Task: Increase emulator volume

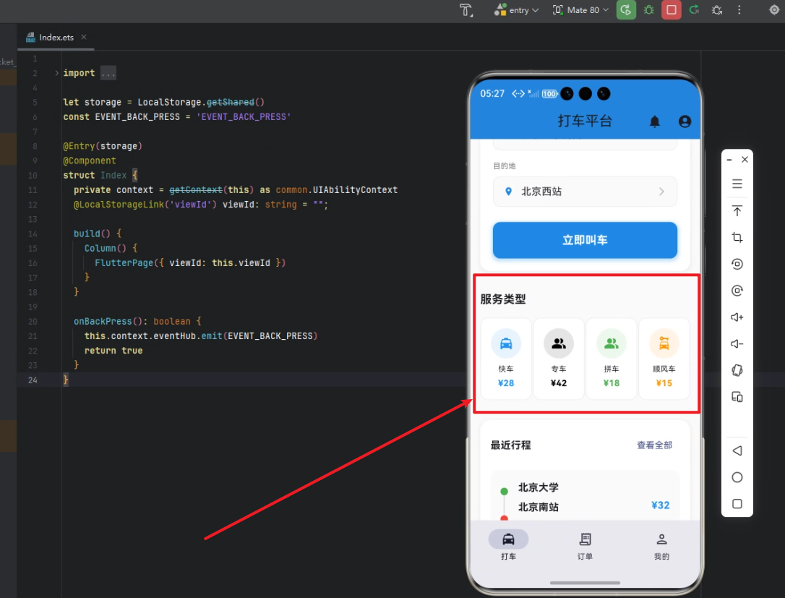Action: (737, 317)
